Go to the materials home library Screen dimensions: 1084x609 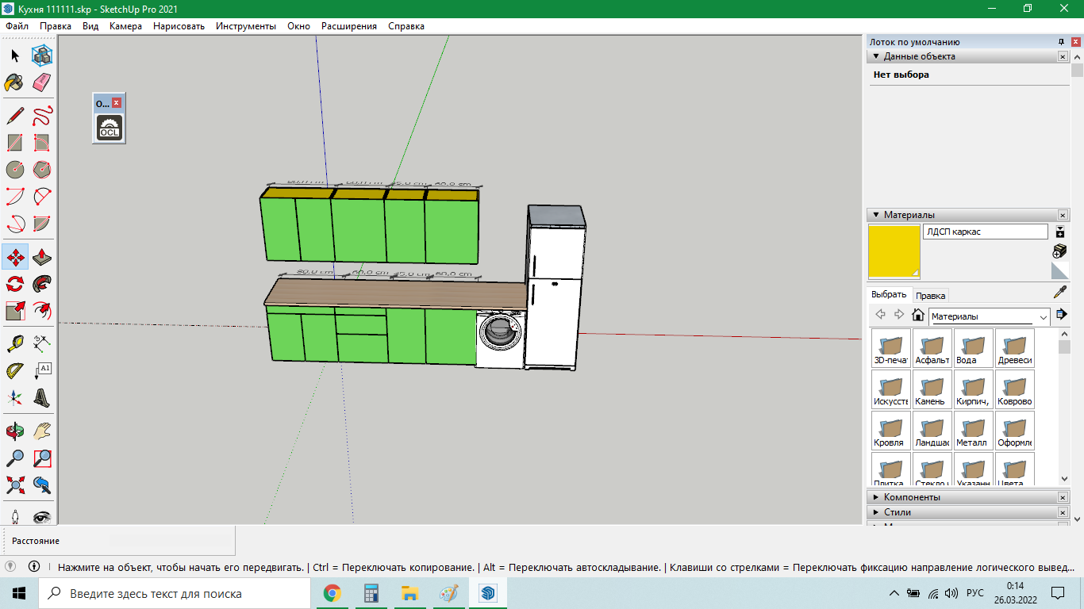click(918, 315)
